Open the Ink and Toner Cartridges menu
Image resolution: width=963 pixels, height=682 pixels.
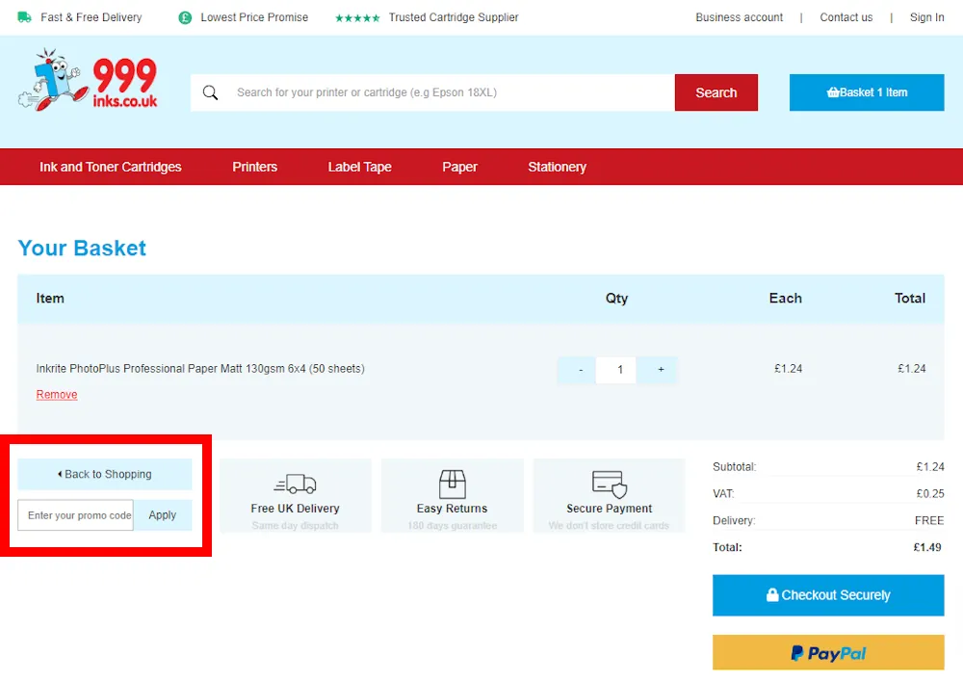(110, 167)
